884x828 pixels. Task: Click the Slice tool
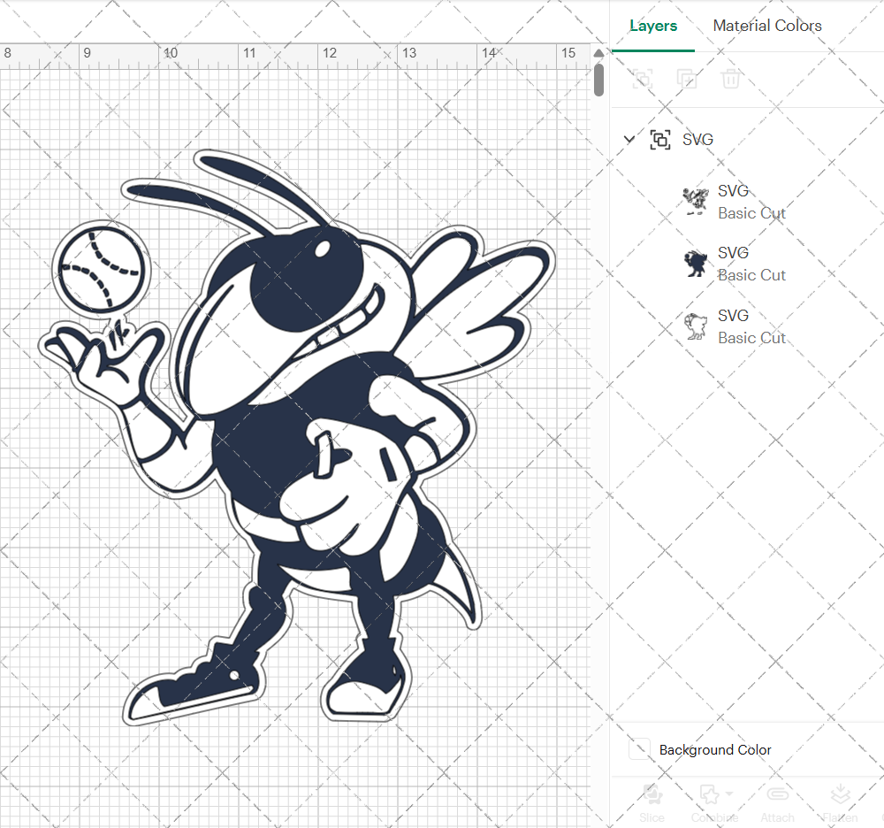pos(652,803)
